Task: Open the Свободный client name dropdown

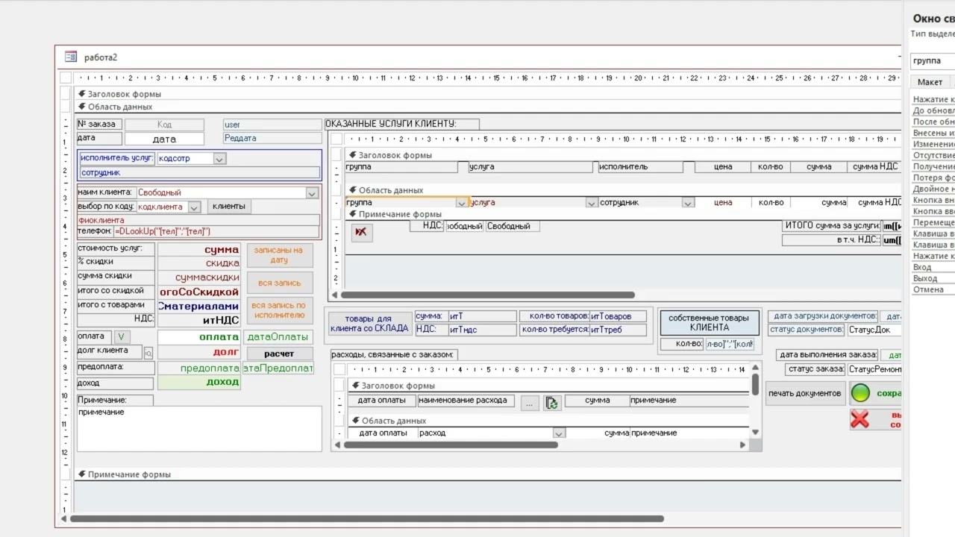Action: point(313,192)
